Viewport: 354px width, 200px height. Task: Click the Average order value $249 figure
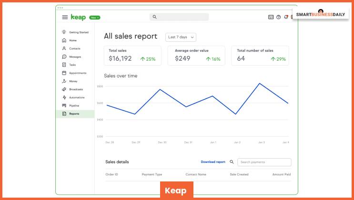click(182, 58)
